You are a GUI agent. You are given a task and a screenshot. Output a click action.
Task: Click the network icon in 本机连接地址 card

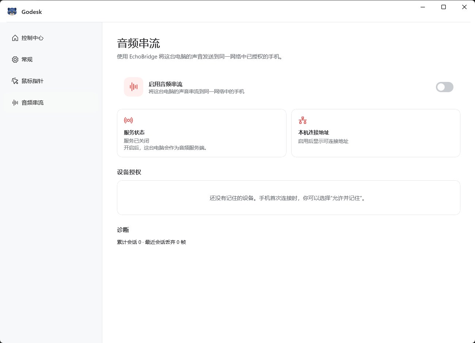pos(303,120)
